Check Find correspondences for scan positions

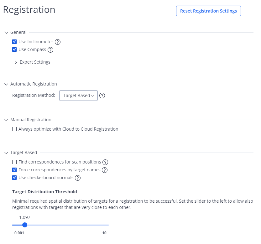coord(14,162)
